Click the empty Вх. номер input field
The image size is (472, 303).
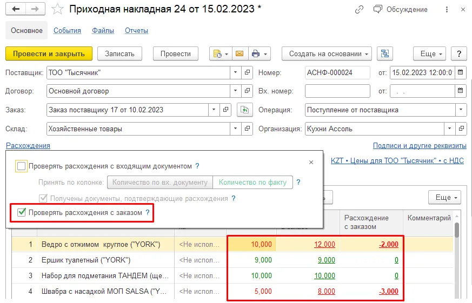337,91
